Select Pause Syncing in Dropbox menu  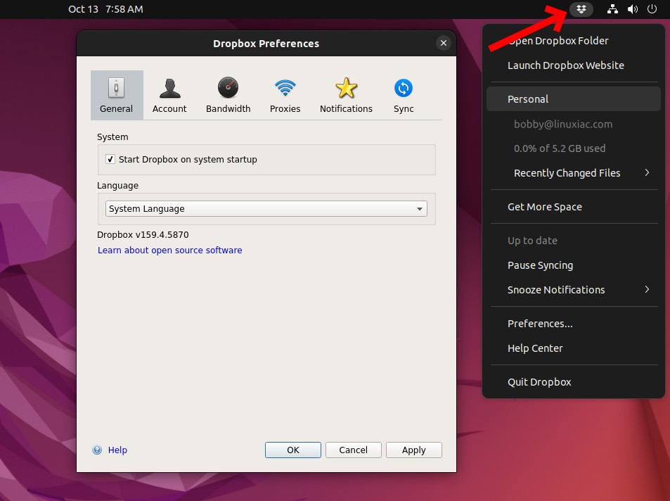(x=574, y=265)
